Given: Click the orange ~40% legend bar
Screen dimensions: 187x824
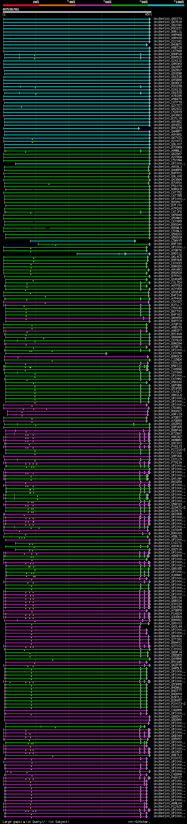Looking at the screenshot, I should 57,6.
